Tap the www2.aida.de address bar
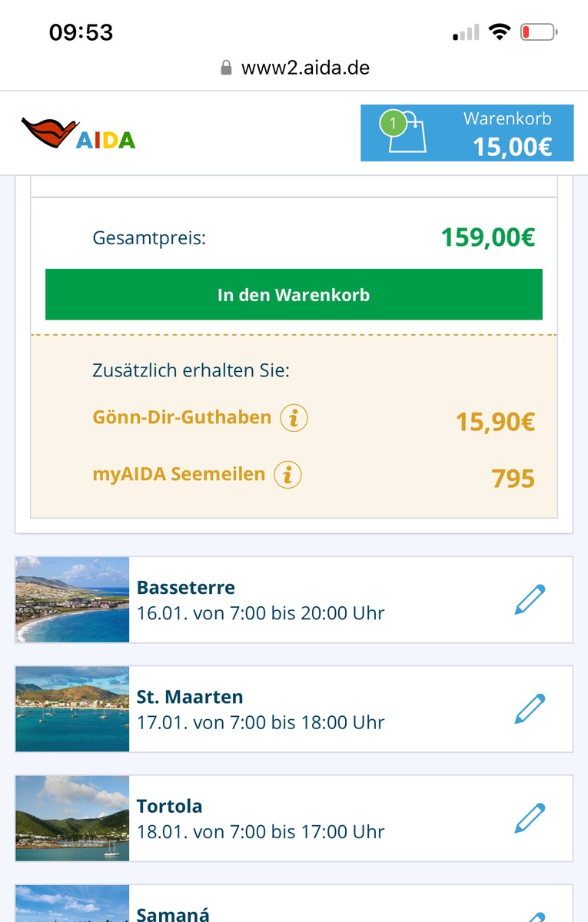This screenshot has width=588, height=922. pos(305,68)
